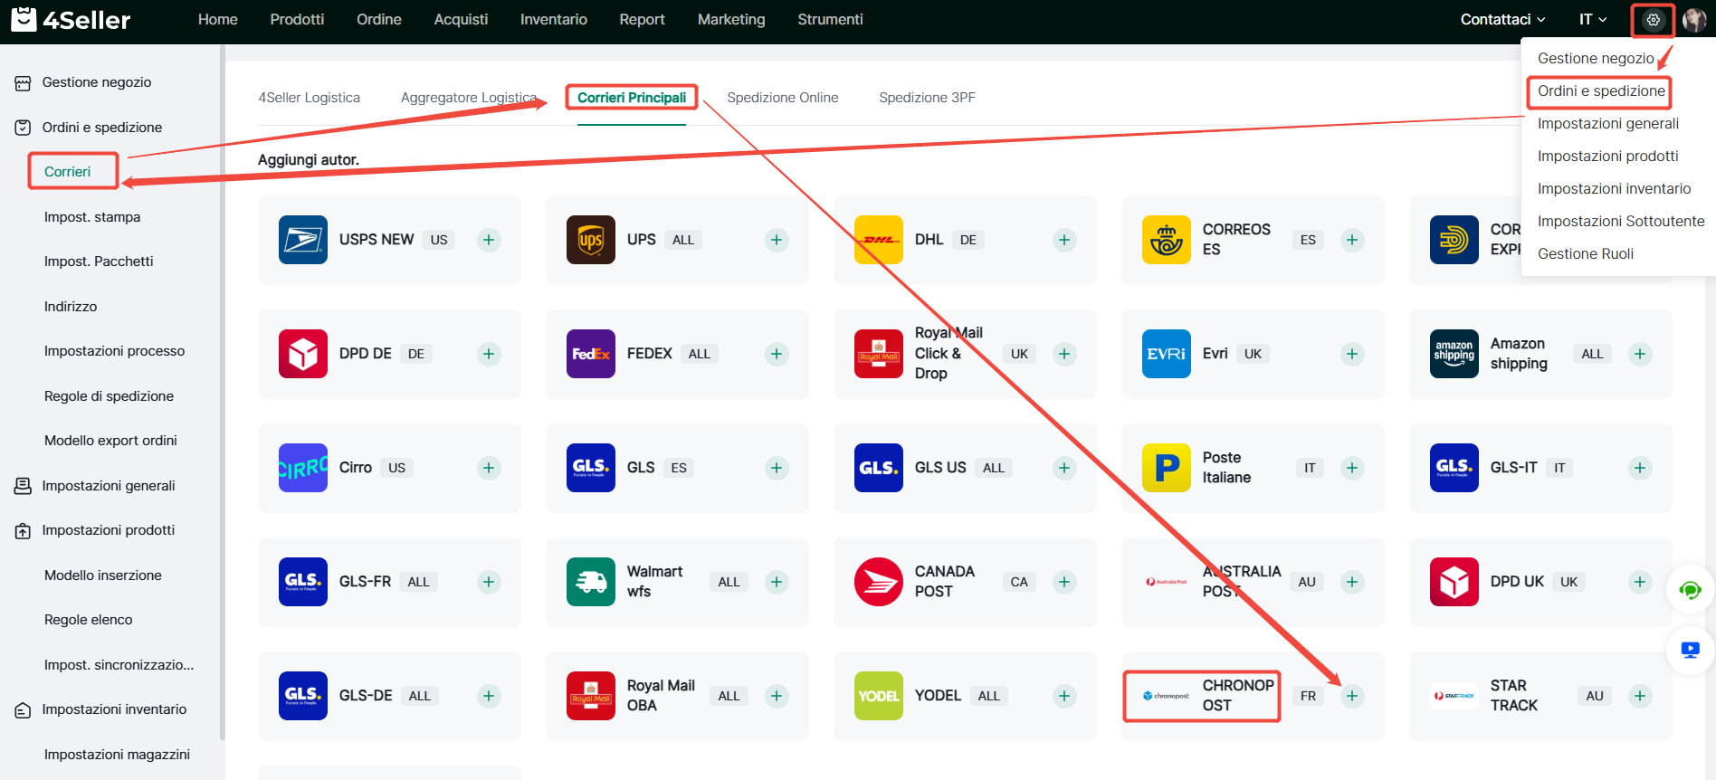Open the IT language dropdown

pos(1593,19)
